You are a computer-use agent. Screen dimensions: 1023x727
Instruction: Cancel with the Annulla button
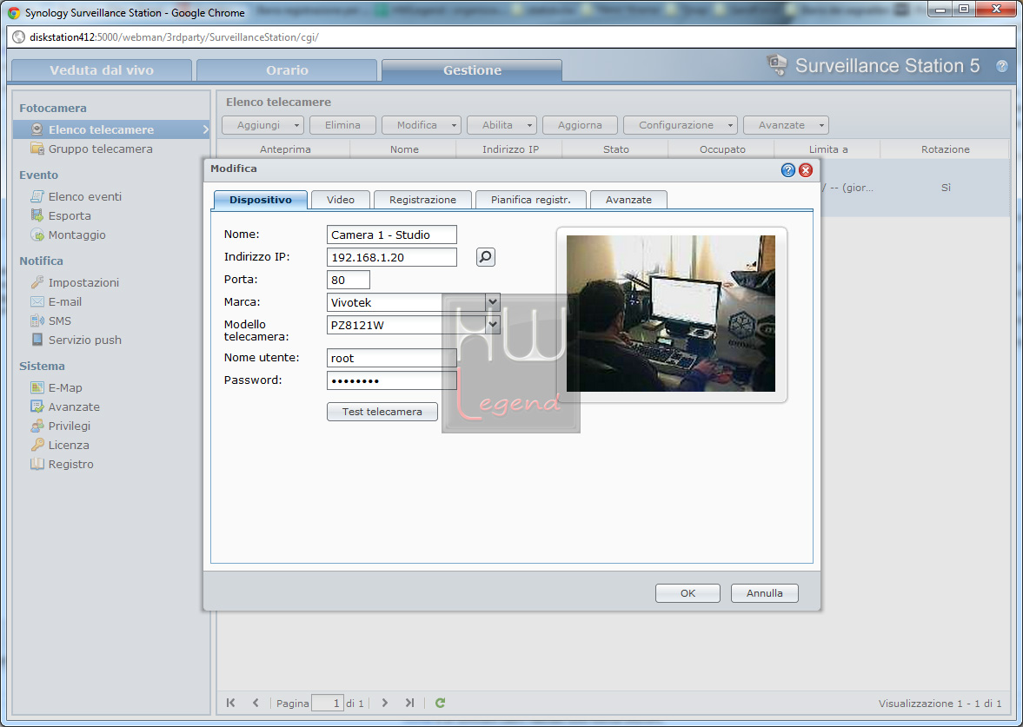point(765,592)
